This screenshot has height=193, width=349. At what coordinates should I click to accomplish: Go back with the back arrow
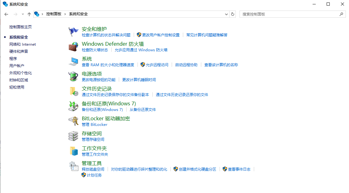click(x=6, y=14)
